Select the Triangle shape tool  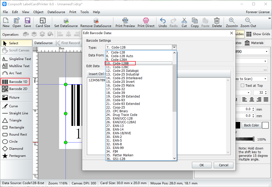17,120
